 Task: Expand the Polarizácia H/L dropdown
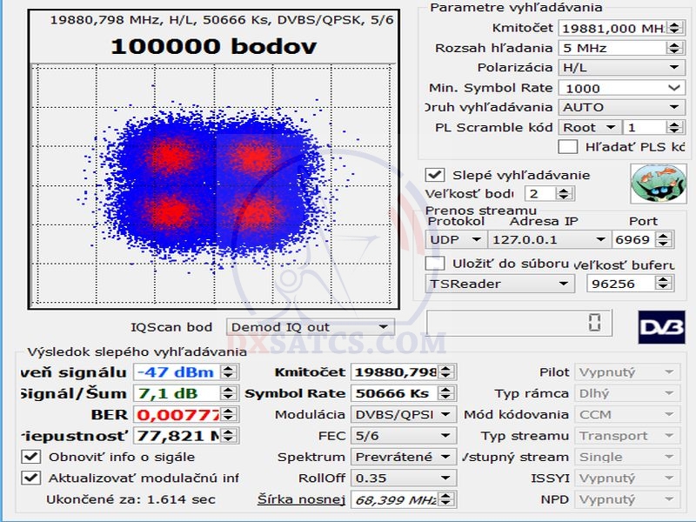click(x=620, y=68)
